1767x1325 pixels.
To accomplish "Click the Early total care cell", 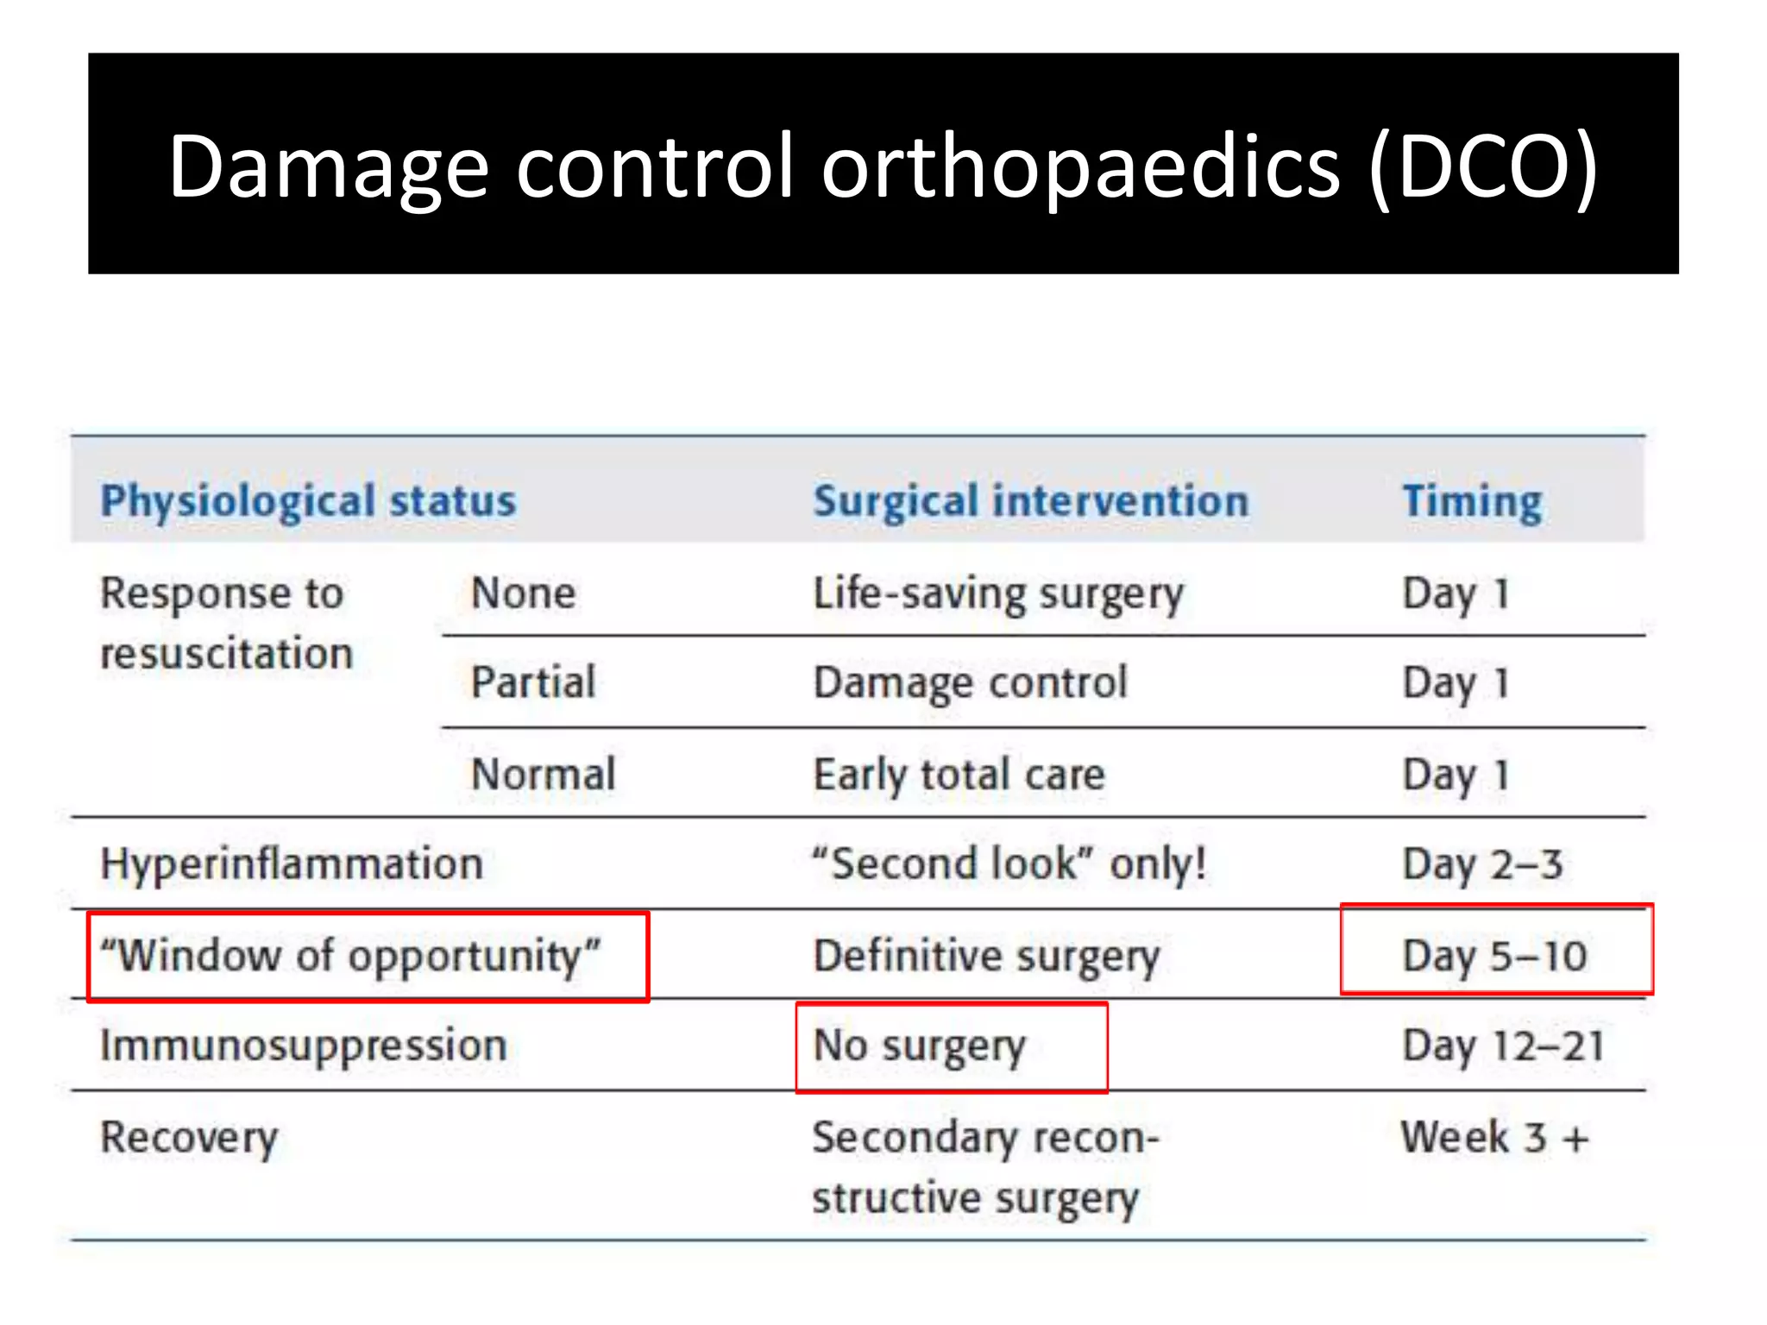I will [x=959, y=775].
